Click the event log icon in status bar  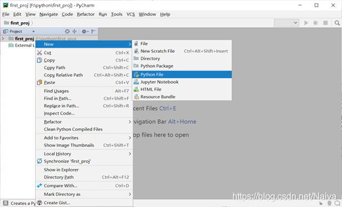(338, 204)
